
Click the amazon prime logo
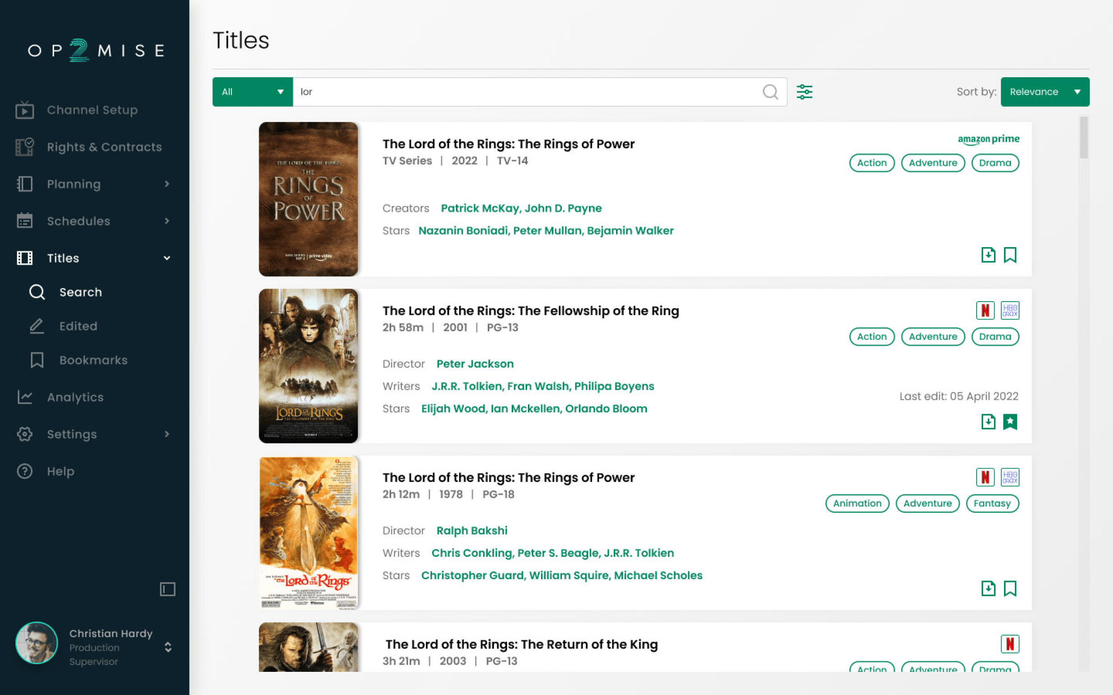[988, 139]
